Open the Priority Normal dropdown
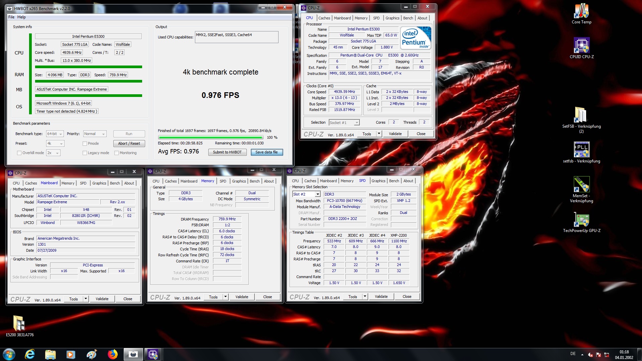The height and width of the screenshot is (361, 642). [x=95, y=134]
